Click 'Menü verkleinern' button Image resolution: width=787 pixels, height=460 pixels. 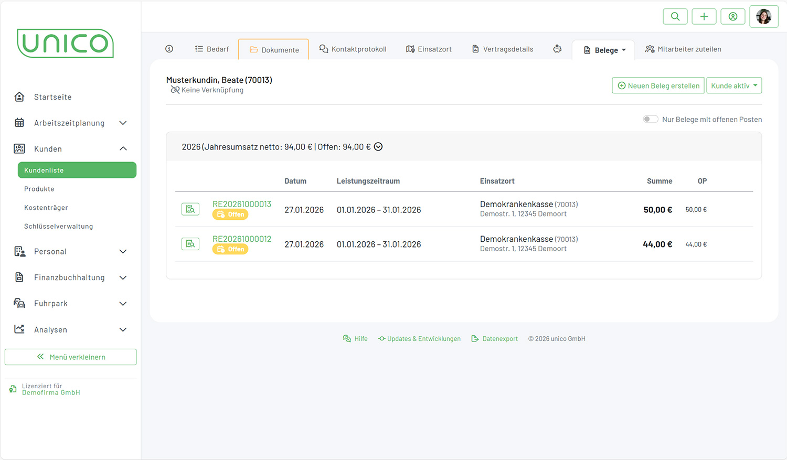[71, 357]
